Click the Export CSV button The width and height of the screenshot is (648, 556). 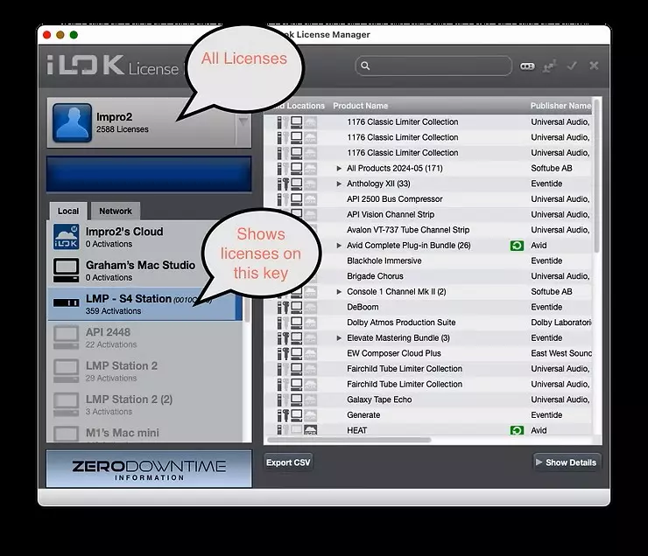(x=288, y=462)
